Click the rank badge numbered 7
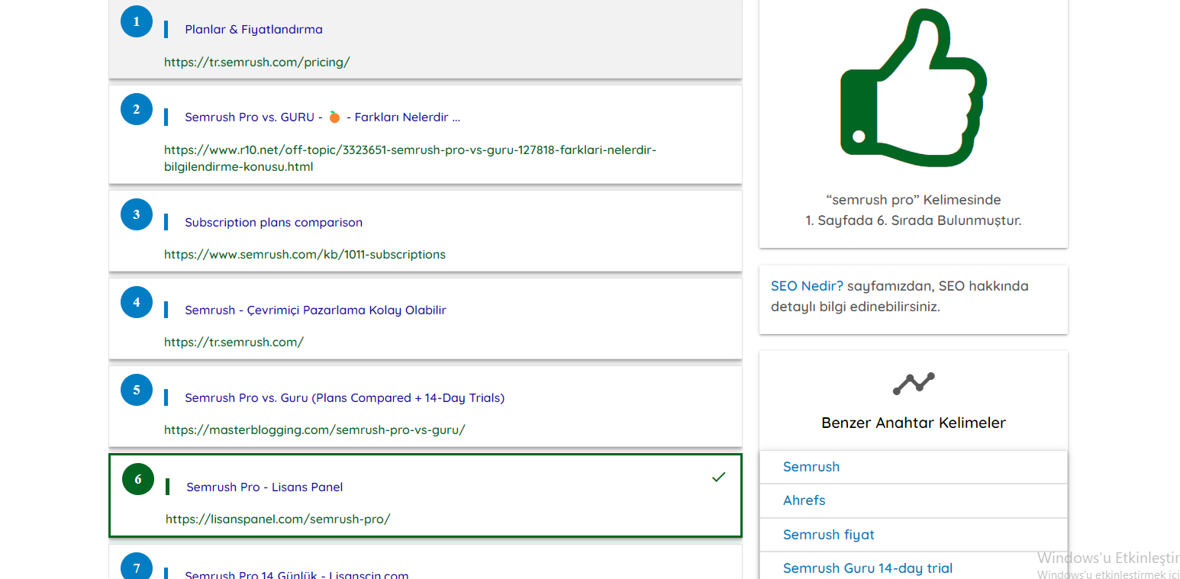Viewport: 1180px width, 579px height. (137, 568)
